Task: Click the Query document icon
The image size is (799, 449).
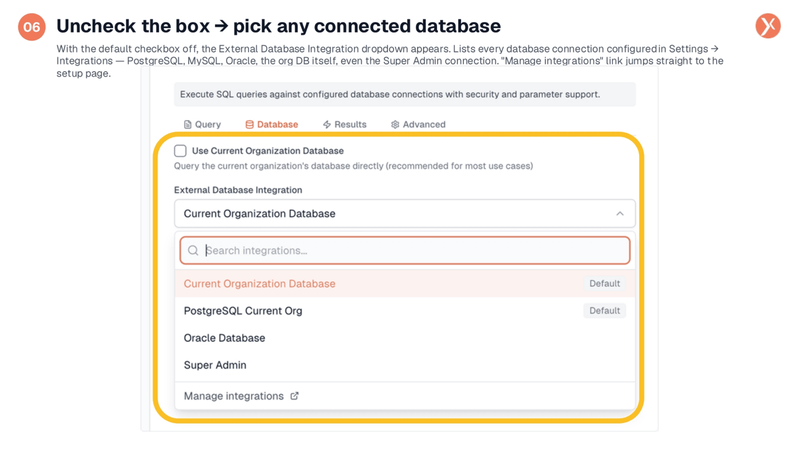Action: point(188,124)
